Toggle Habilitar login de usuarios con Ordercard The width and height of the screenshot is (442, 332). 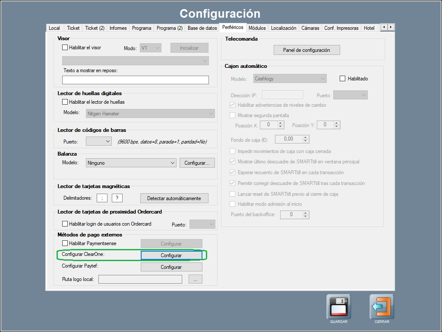pyautogui.click(x=65, y=224)
